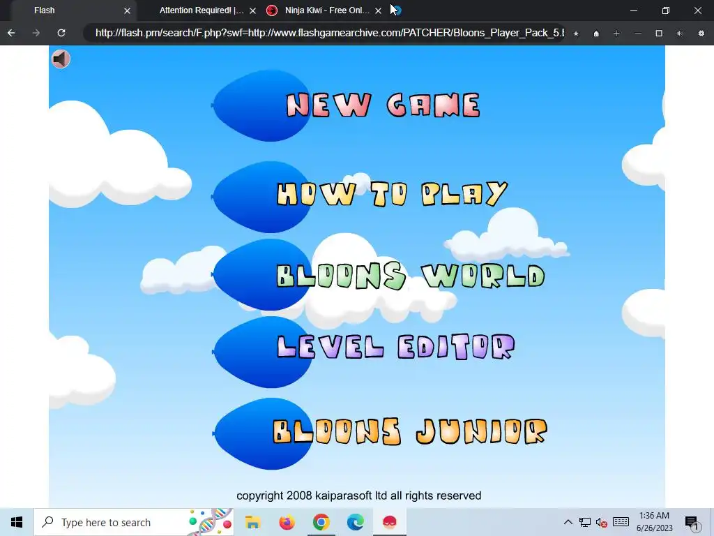Minimize the browser window

(x=633, y=10)
